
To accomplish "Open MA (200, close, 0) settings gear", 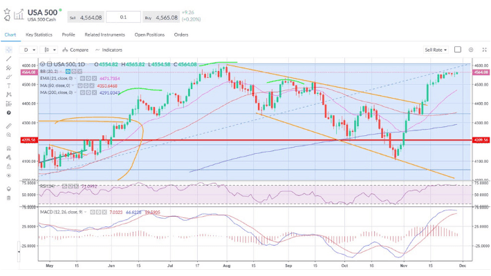I will [89, 92].
